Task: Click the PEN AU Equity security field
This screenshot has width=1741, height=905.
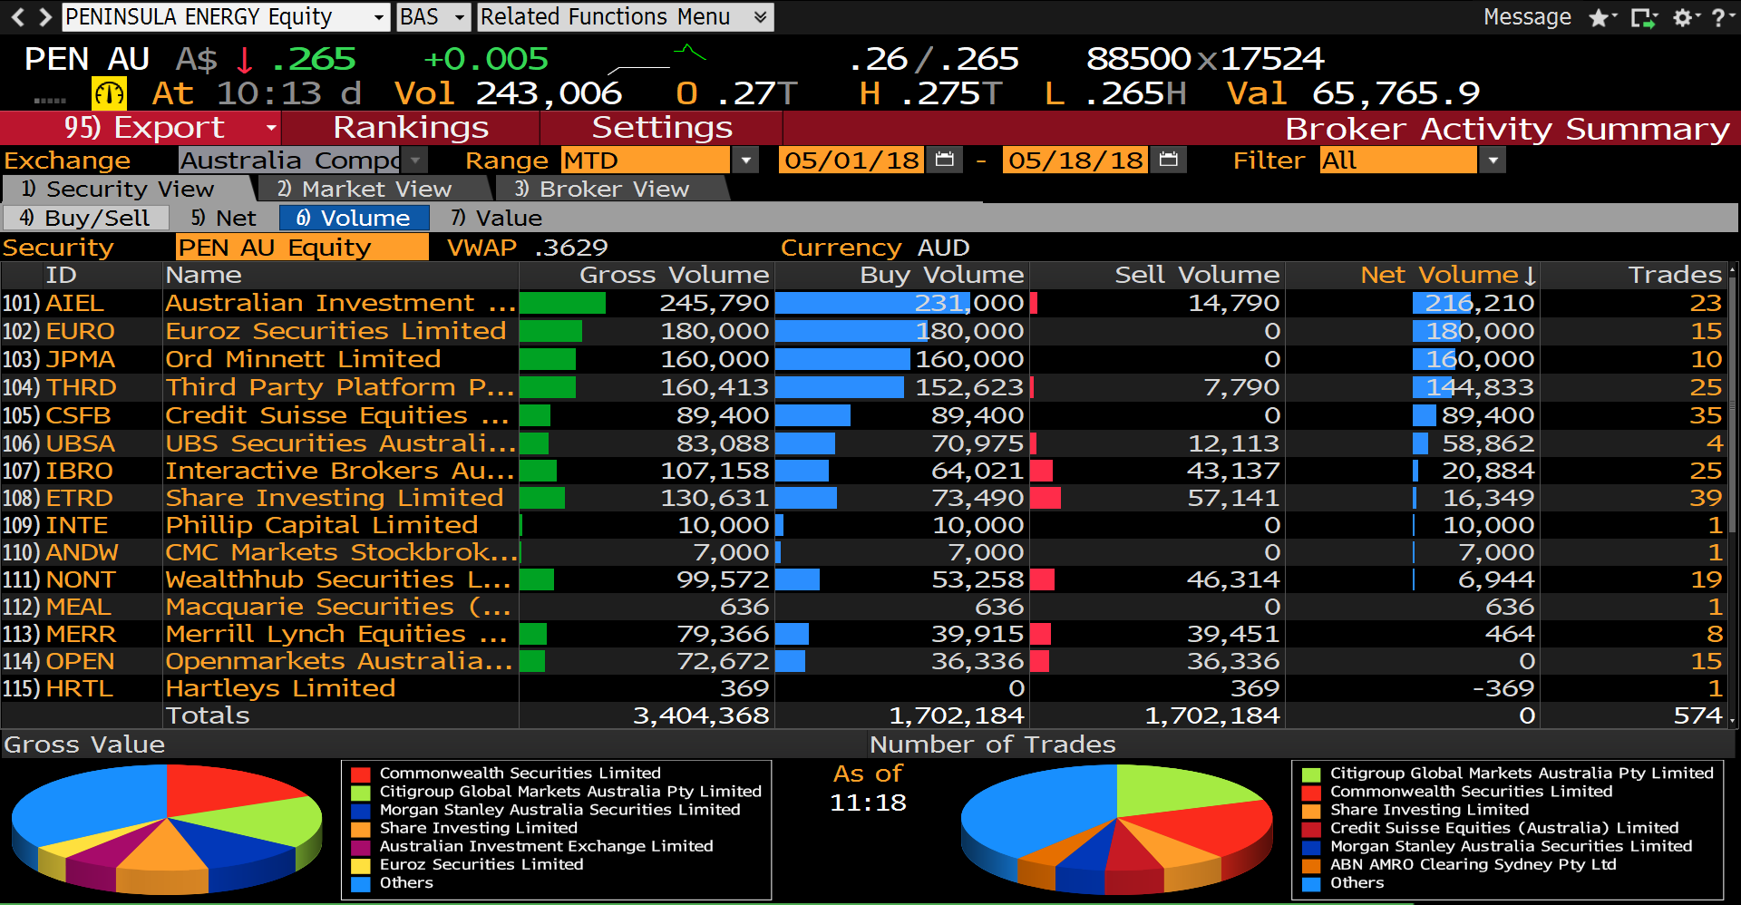Action: click(x=302, y=248)
